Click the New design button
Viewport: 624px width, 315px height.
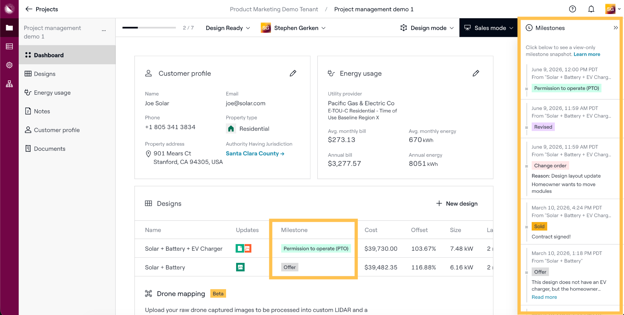[x=457, y=204]
